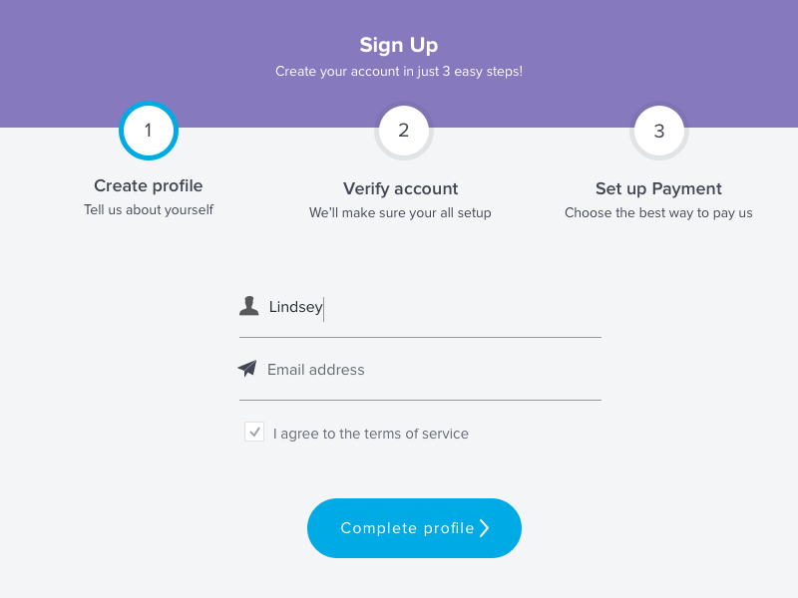
Task: Click the chevron arrow on Complete profile
Action: tap(485, 528)
